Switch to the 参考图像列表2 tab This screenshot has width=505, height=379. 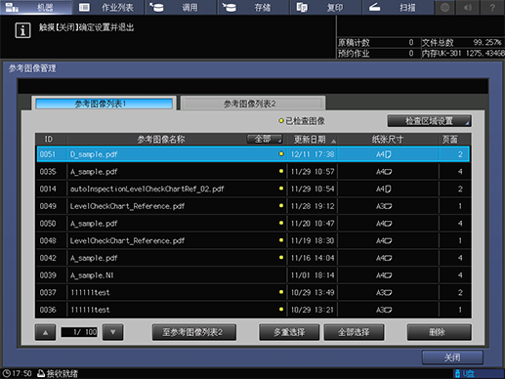click(253, 104)
